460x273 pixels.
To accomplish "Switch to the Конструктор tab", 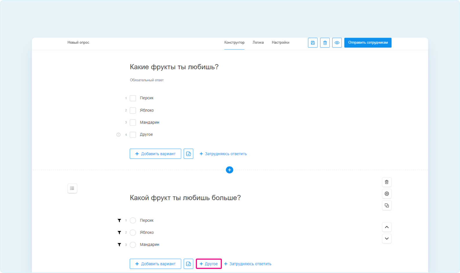I will click(234, 43).
